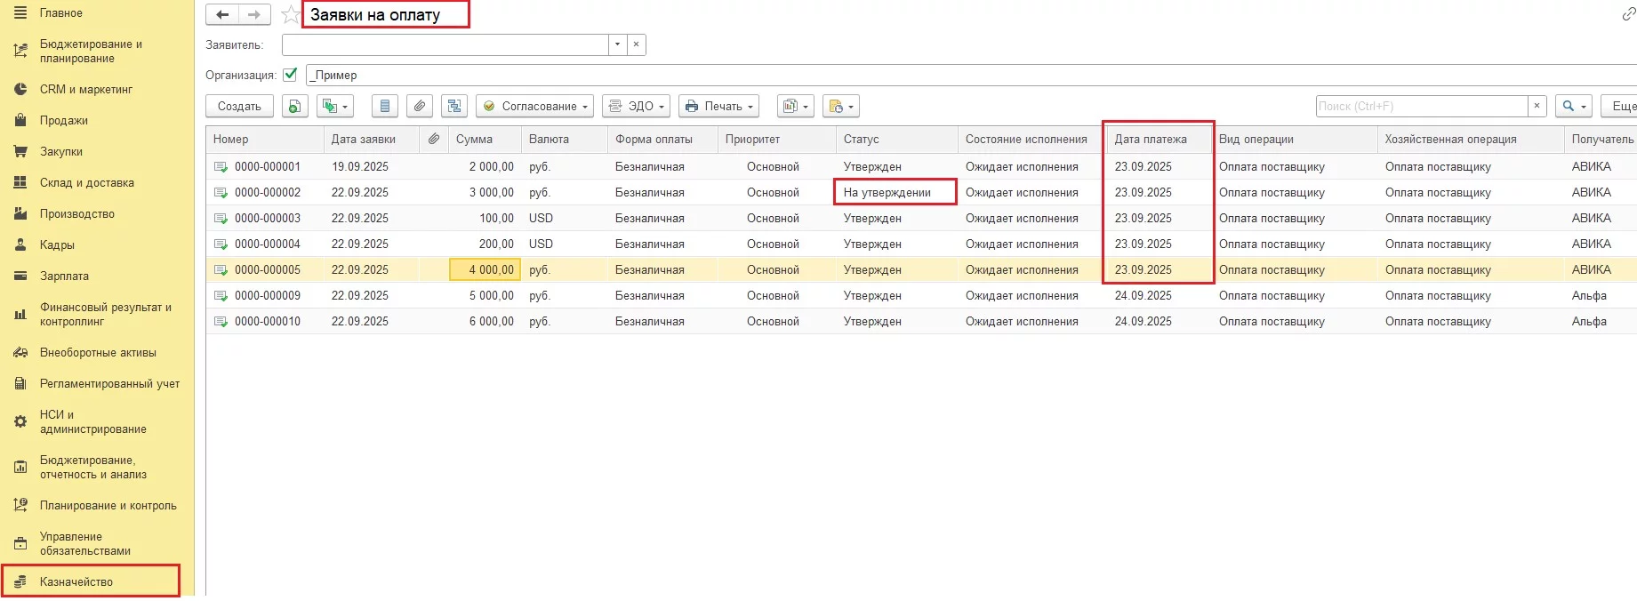
Task: Click the create-by-copying document icon
Action: pyautogui.click(x=295, y=106)
